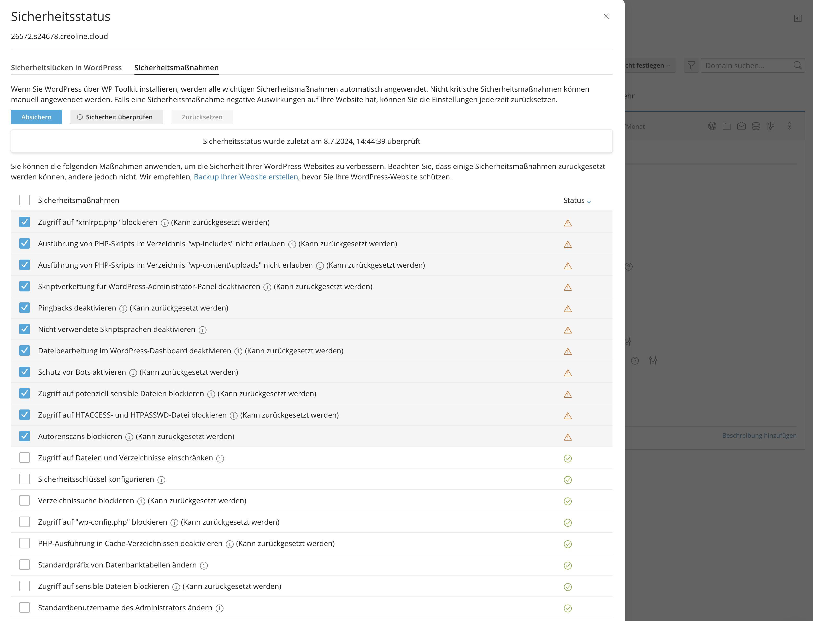Check Verzeichnissuche blockieren checkbox
Screen dimensions: 813x621
(x=24, y=501)
